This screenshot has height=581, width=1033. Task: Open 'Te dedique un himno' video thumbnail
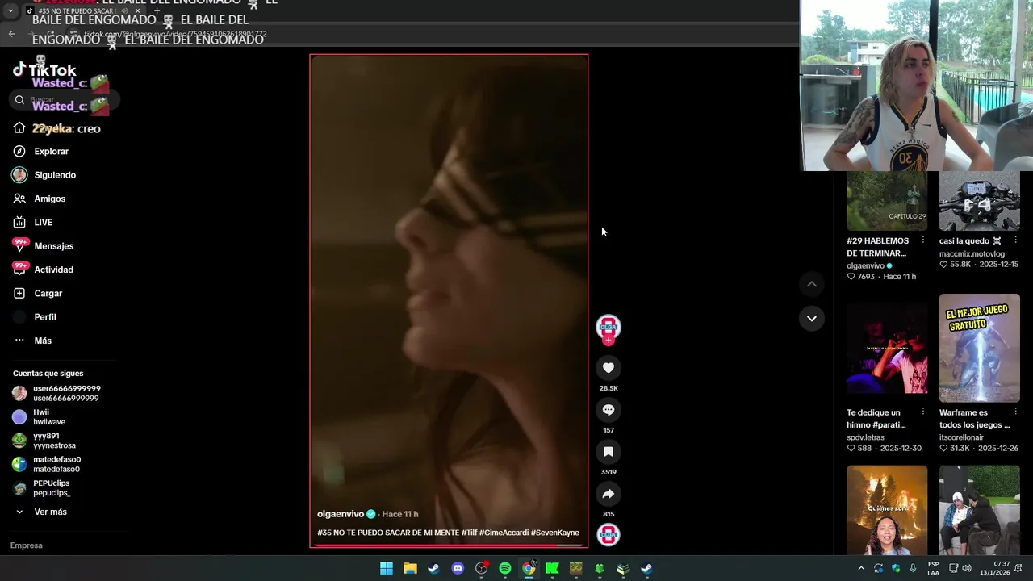tap(887, 348)
